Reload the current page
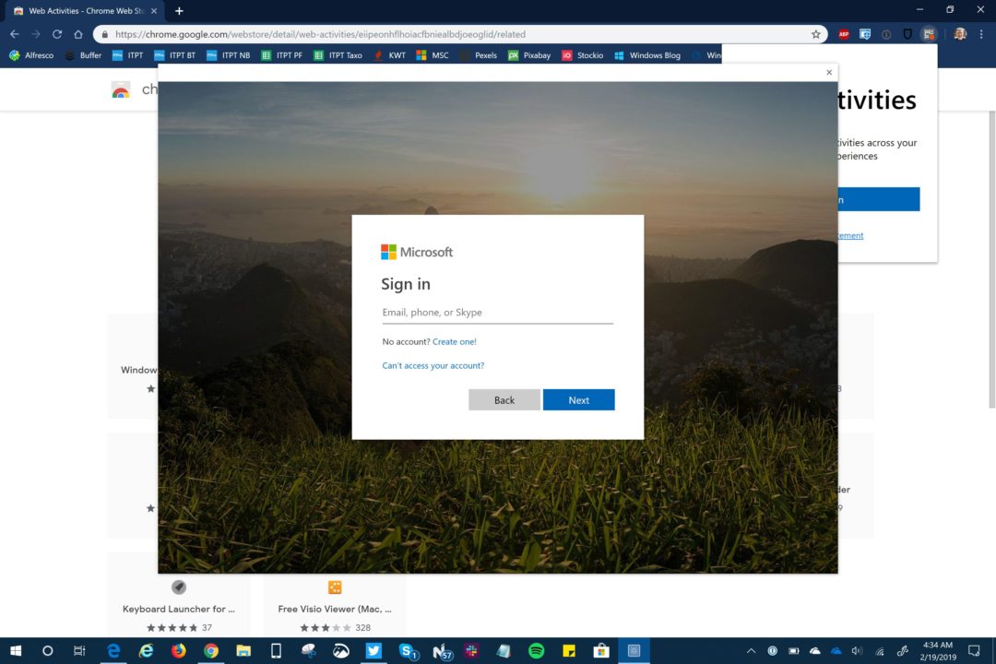 point(57,33)
